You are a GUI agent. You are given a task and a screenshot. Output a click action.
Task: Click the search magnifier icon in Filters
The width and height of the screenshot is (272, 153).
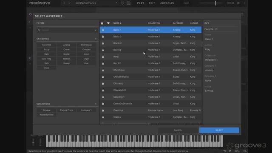(39, 30)
